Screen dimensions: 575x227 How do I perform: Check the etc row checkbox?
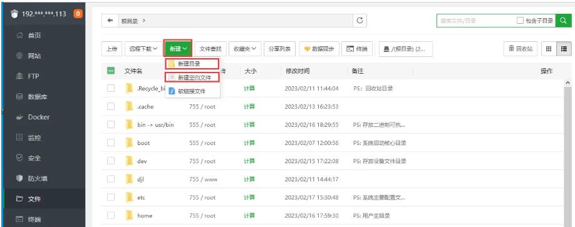(111, 198)
